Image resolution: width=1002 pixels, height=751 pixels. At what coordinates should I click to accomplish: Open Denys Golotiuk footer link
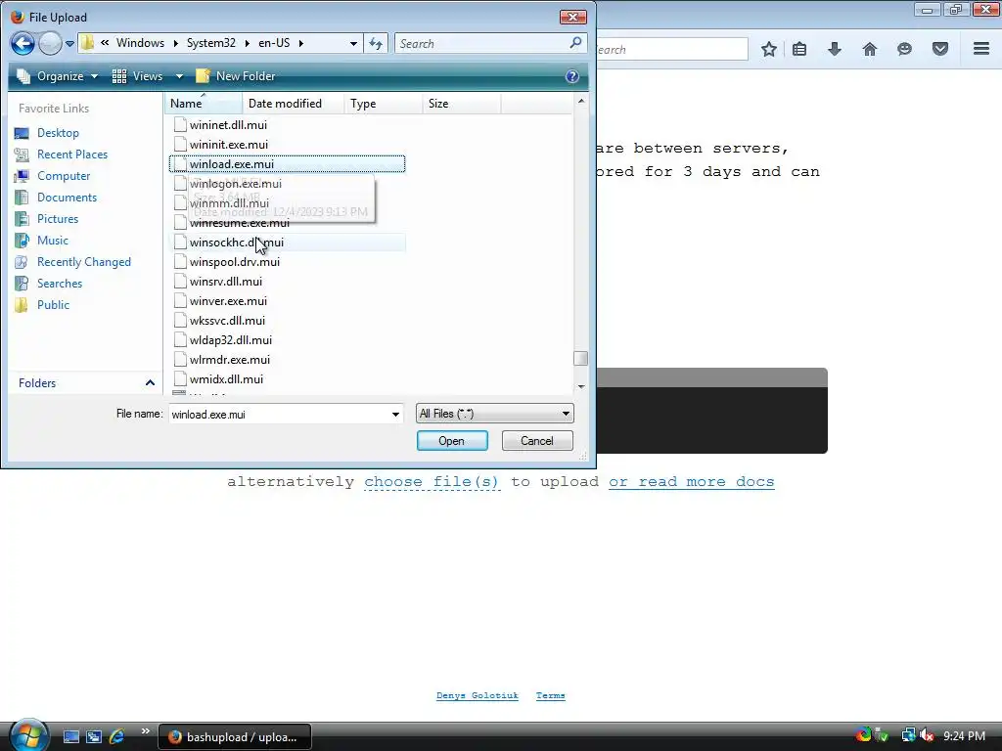point(478,695)
